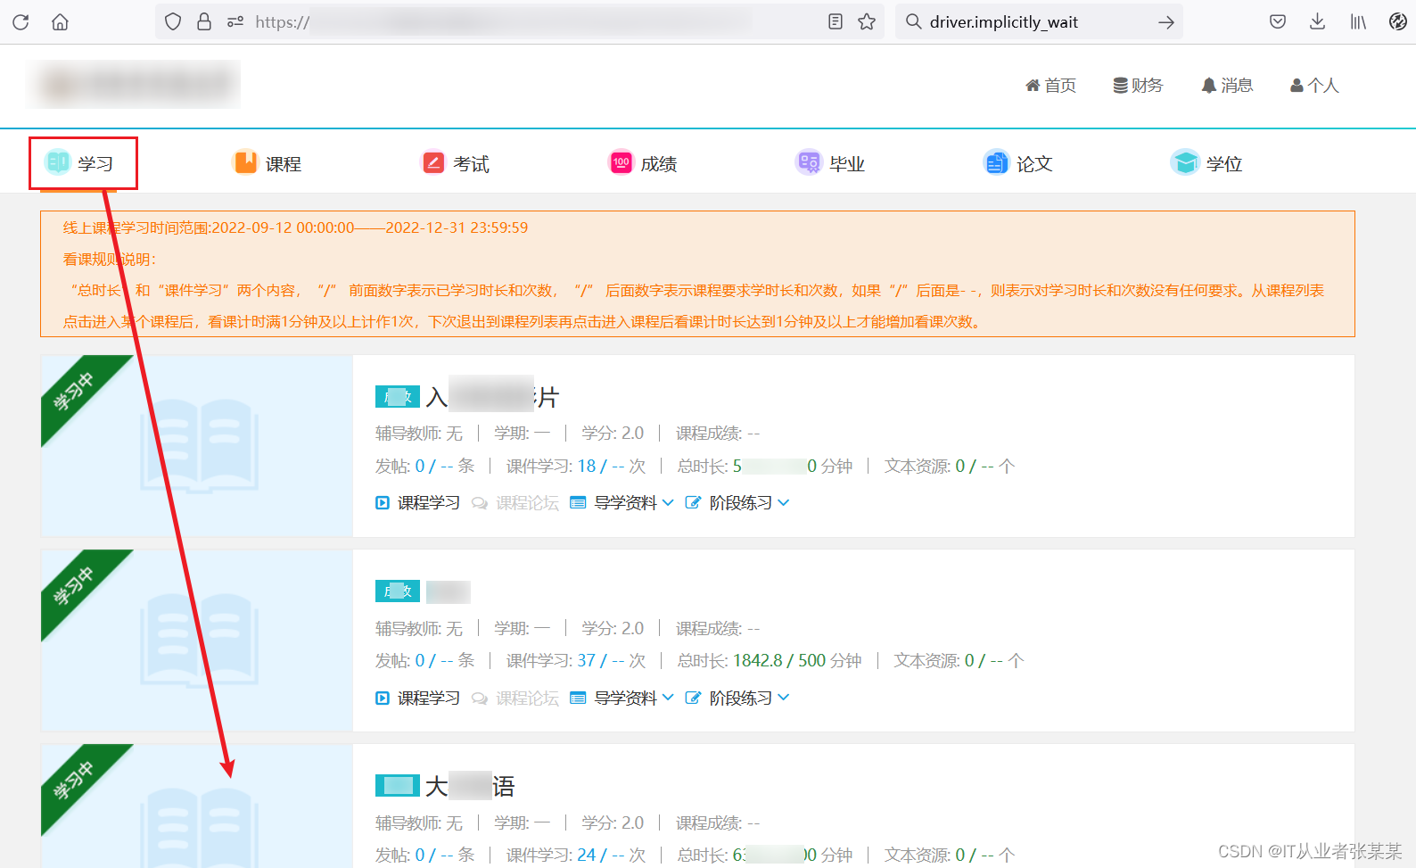1416x868 pixels.
Task: Switch to the 考试 tab
Action: (455, 163)
